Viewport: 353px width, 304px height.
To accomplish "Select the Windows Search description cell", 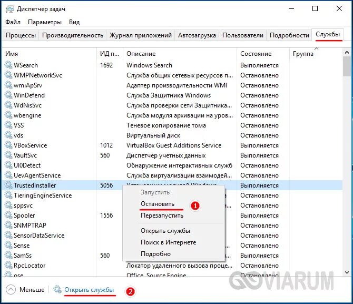I will 149,65.
